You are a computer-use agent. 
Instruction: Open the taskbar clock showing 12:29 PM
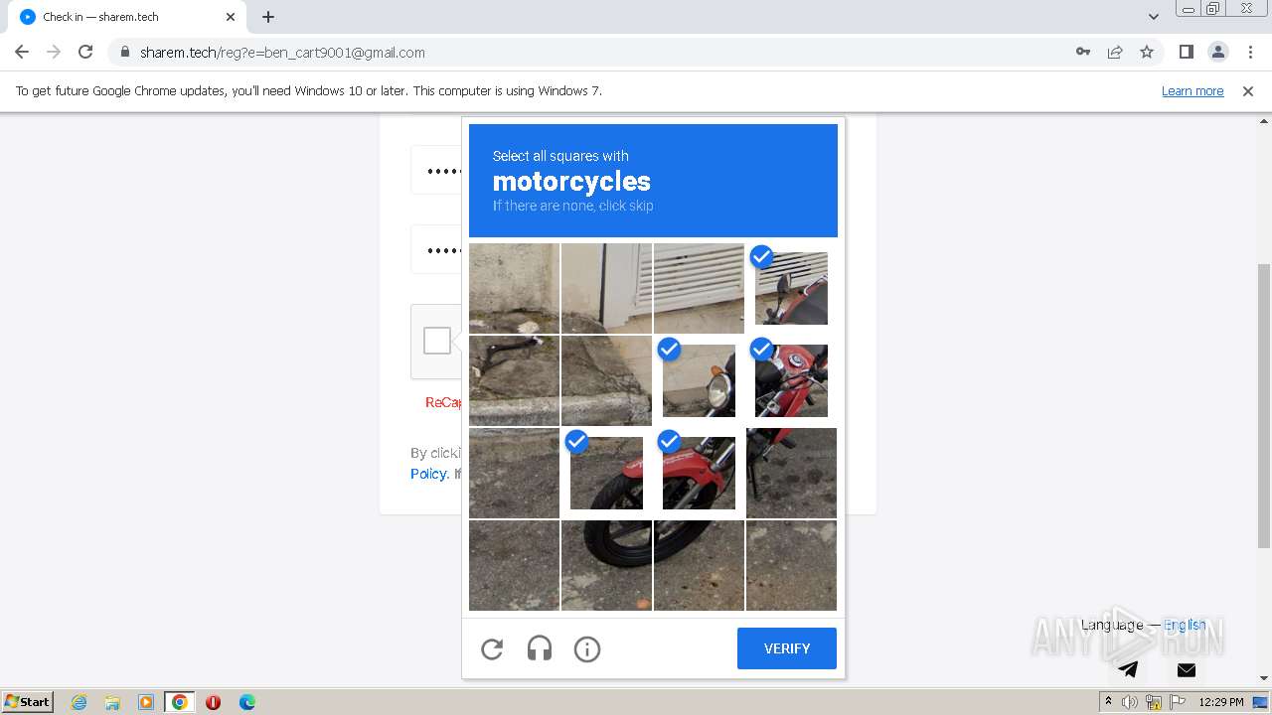(x=1221, y=702)
